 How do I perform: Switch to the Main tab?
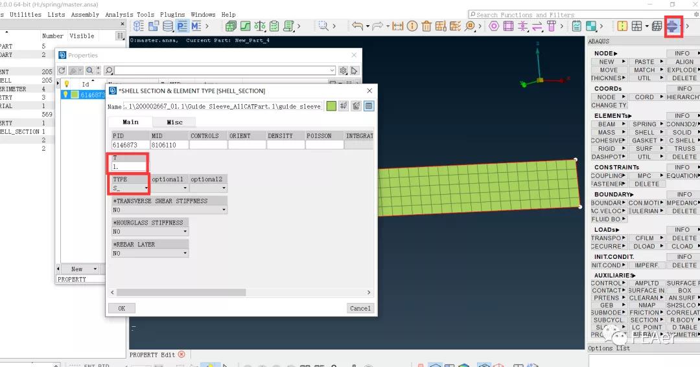[x=130, y=122]
